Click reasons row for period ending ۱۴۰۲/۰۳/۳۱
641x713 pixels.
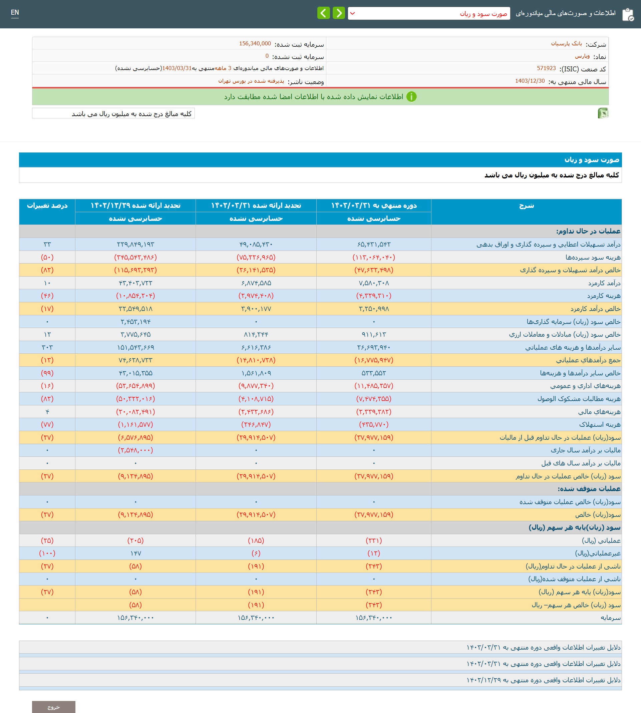coord(320,664)
